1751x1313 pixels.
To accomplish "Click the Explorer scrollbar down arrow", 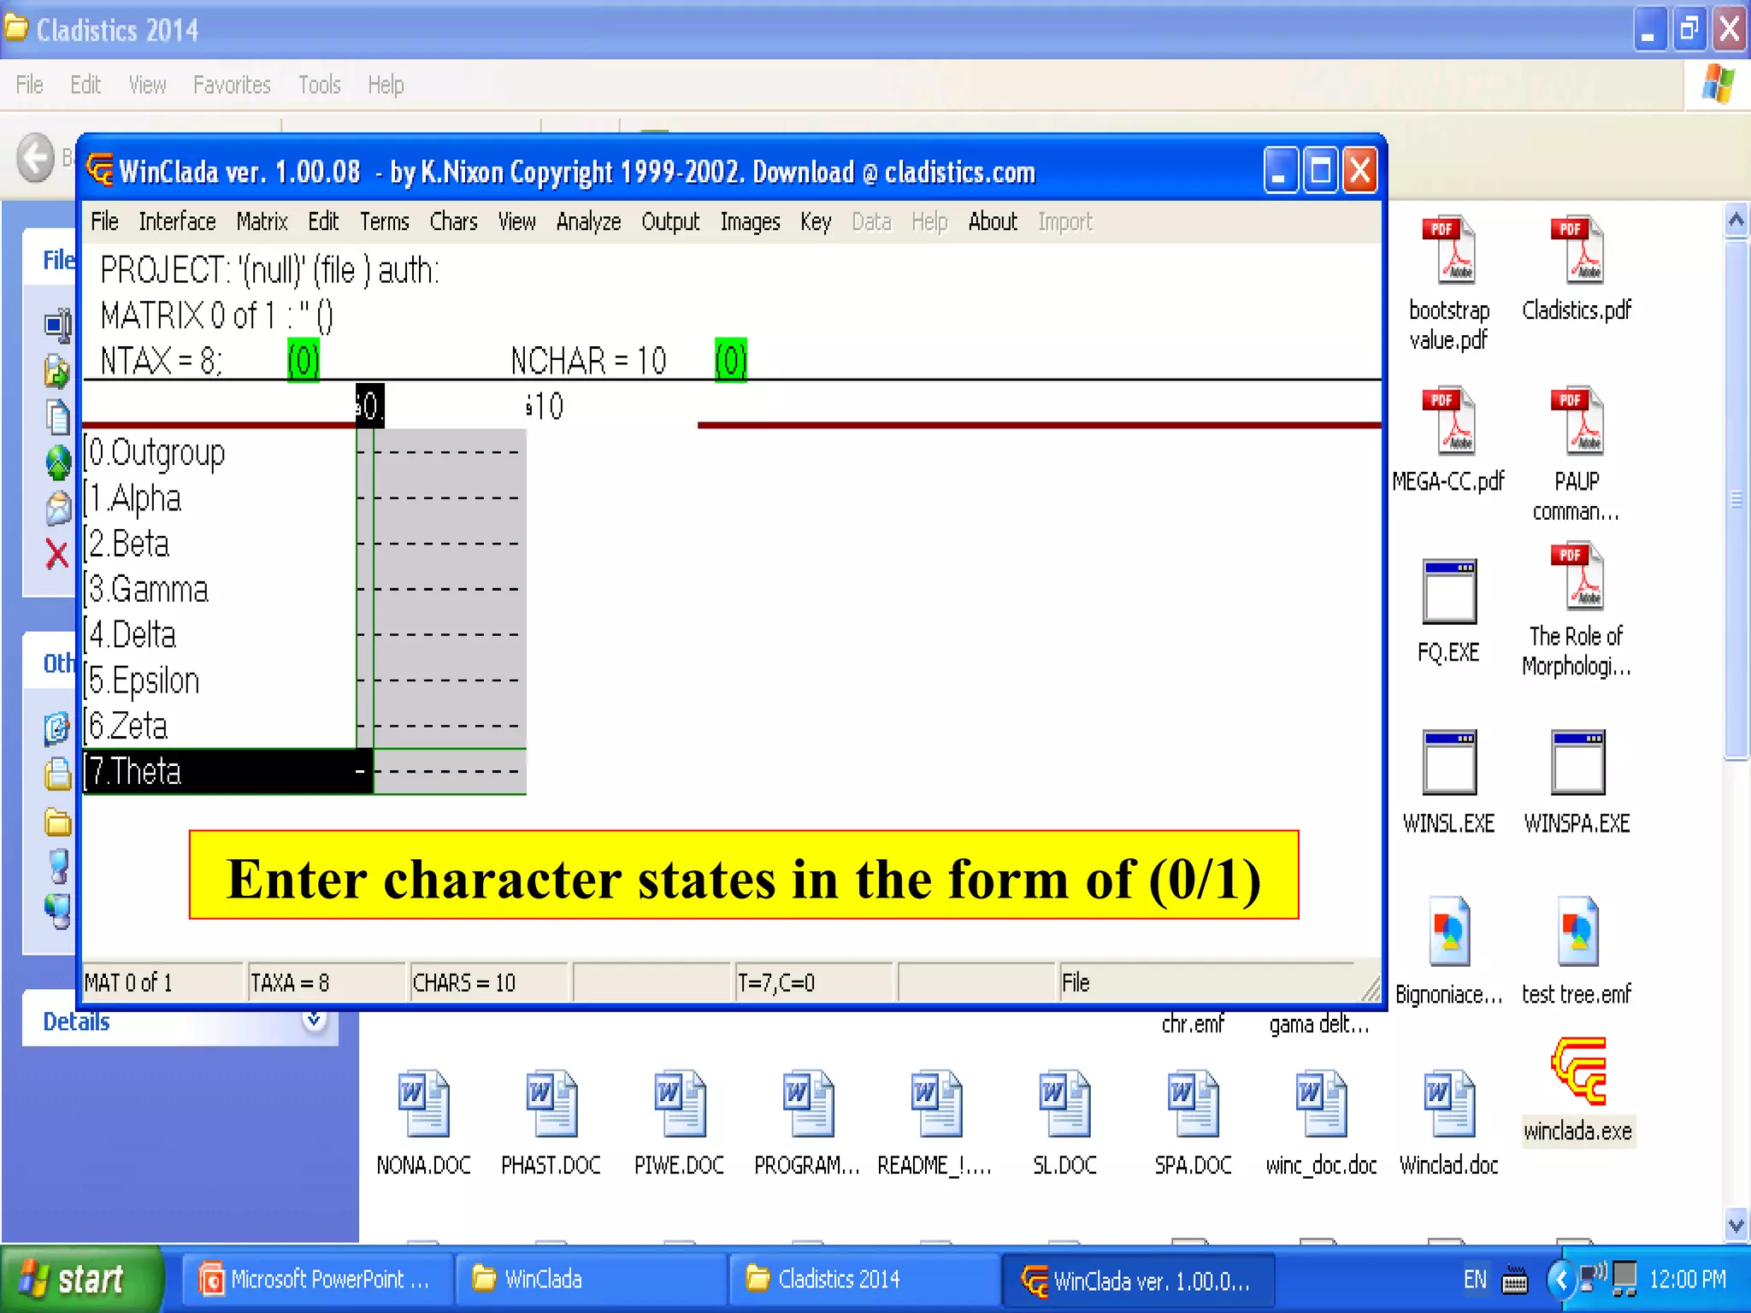I will coord(1736,1225).
